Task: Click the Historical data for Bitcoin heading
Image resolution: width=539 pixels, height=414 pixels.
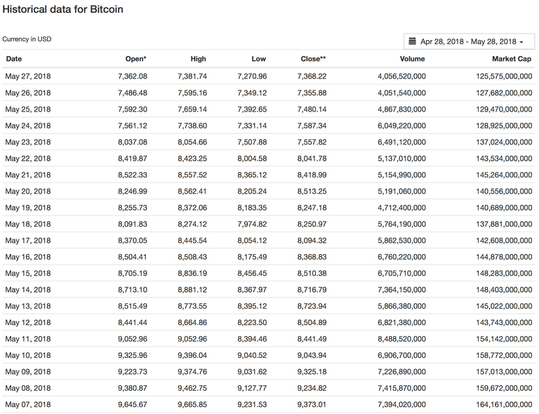Action: click(x=62, y=9)
